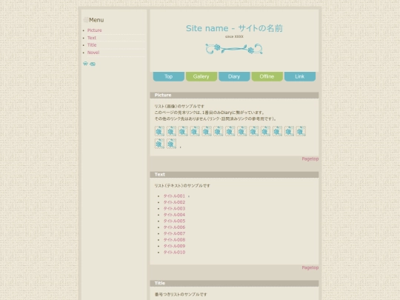The image size is (400, 300).
Task: Follow the タイトル007 link
Action: [174, 233]
